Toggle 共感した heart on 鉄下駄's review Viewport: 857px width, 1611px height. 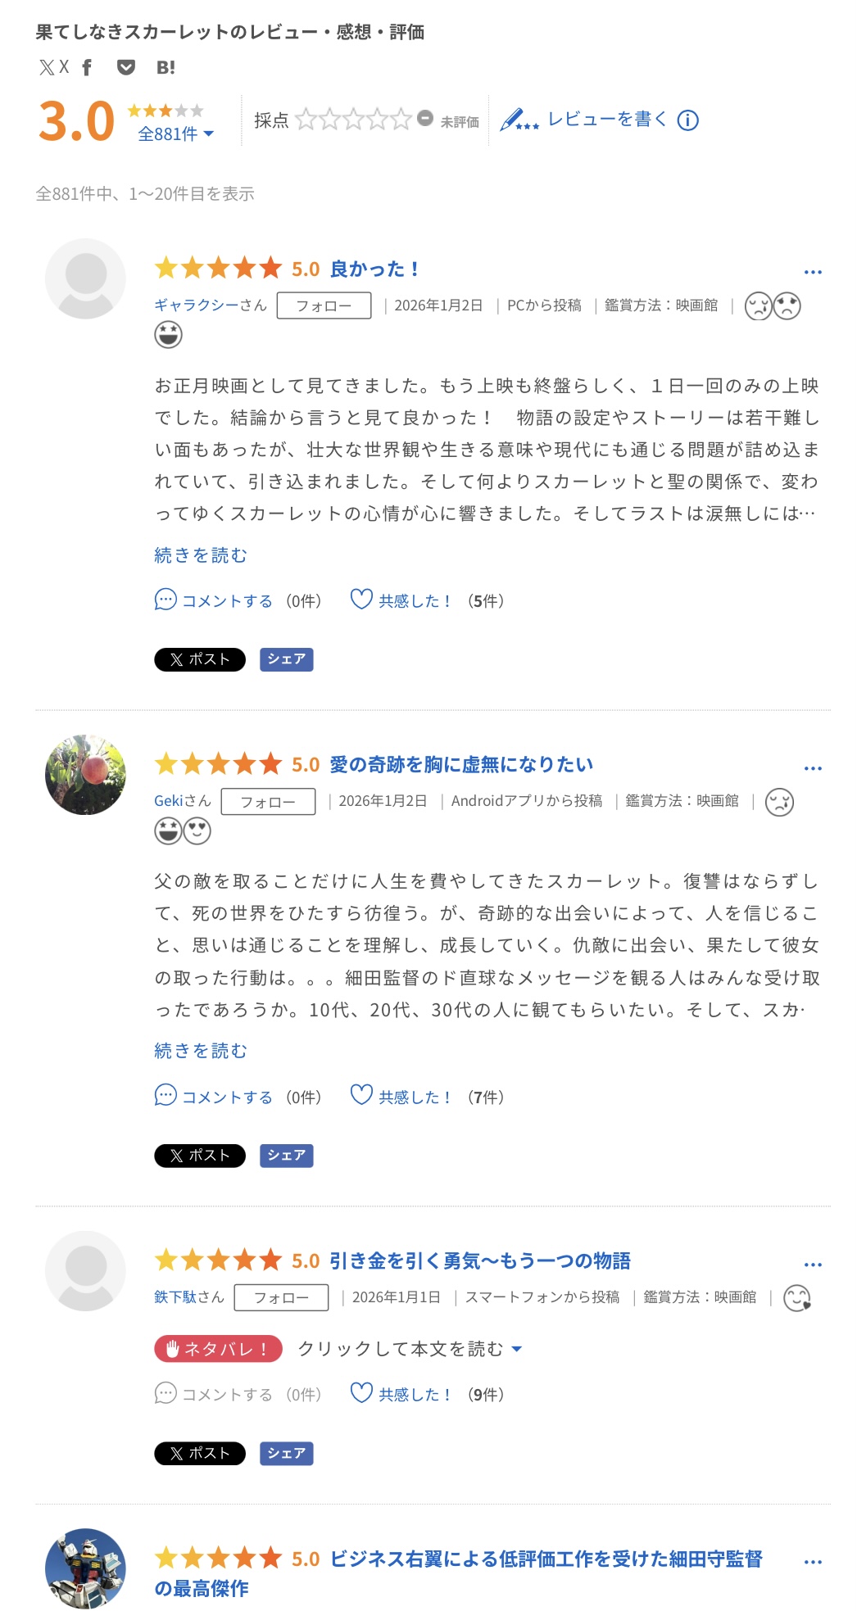coord(361,1393)
